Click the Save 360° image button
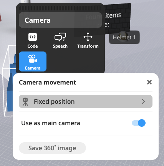Viewport: 164px width, 166px height. click(52, 148)
